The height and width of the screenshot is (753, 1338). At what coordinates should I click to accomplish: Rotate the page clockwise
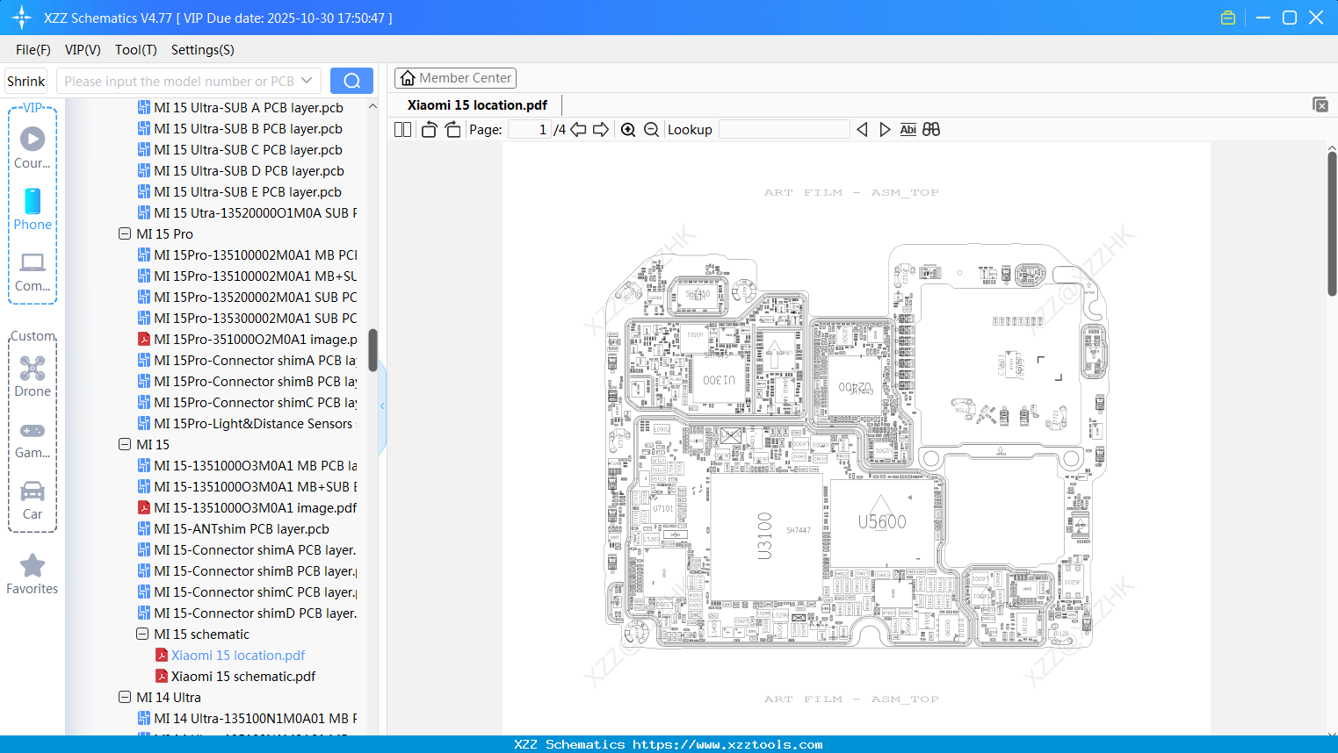452,129
